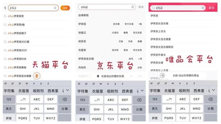
Task: Open the JD suggestion 绮芙莉
Action: pos(82,41)
